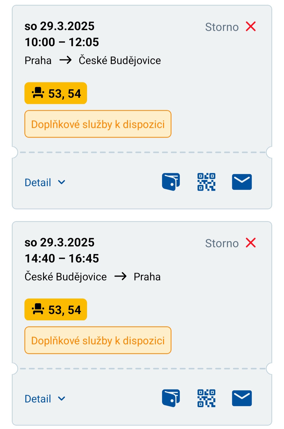Open Doplňkové služby k dispozici for Praha departure
284x429 pixels.
98,124
